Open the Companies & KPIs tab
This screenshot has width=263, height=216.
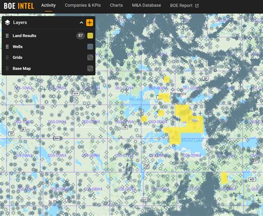[83, 6]
